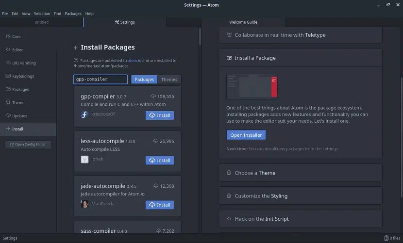
Task: Click the code icon by Hack on Init Script
Action: (229, 219)
